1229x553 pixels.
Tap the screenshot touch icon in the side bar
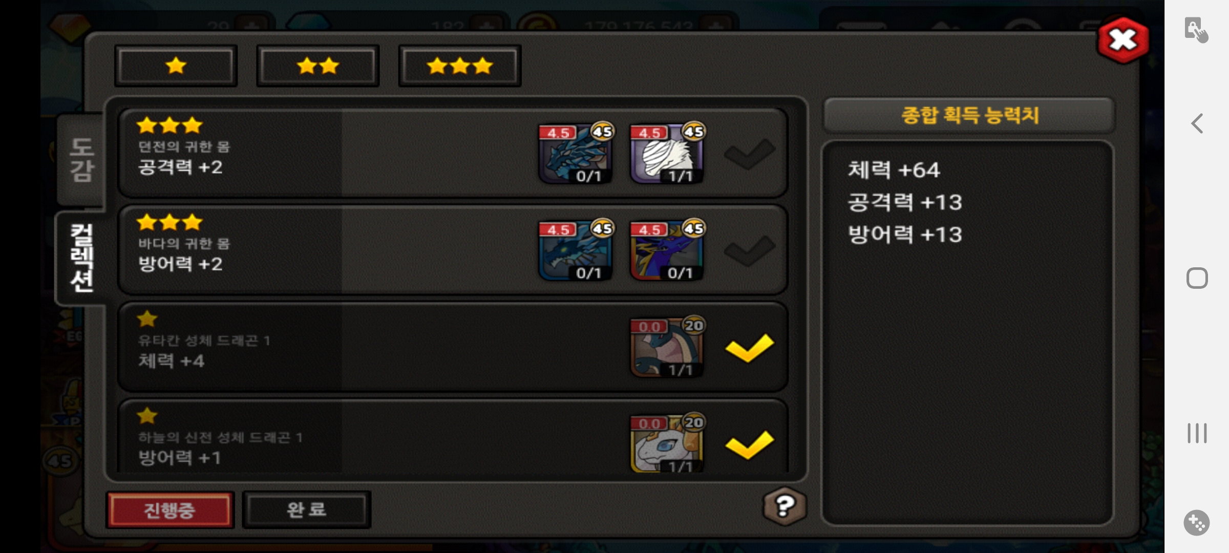[1196, 30]
